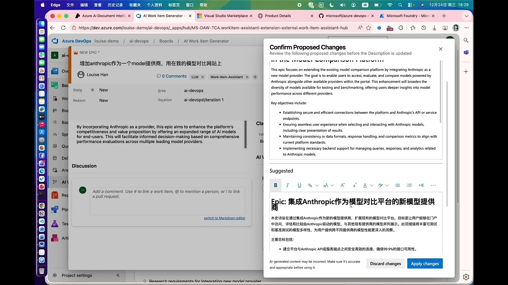The height and width of the screenshot is (285, 508).
Task: Click the Edge sidebar search icon
Action: click(466, 40)
